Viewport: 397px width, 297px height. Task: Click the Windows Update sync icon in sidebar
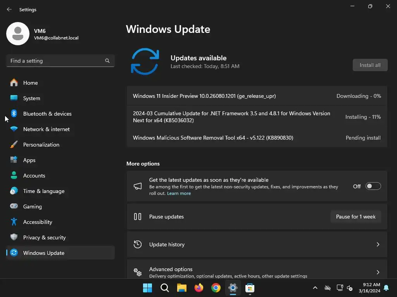tap(14, 253)
